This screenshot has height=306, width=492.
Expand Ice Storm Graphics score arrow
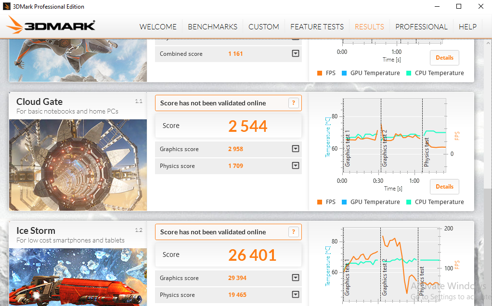click(x=295, y=278)
